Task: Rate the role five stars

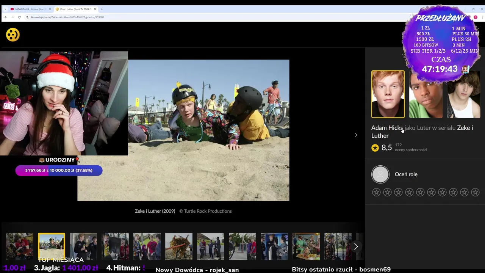Action: coord(420,192)
